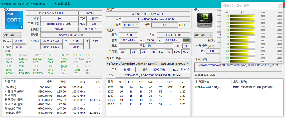Screen dimensions: 285x118
Task: Select the LFM (Min) row
Action: tap(53, 87)
